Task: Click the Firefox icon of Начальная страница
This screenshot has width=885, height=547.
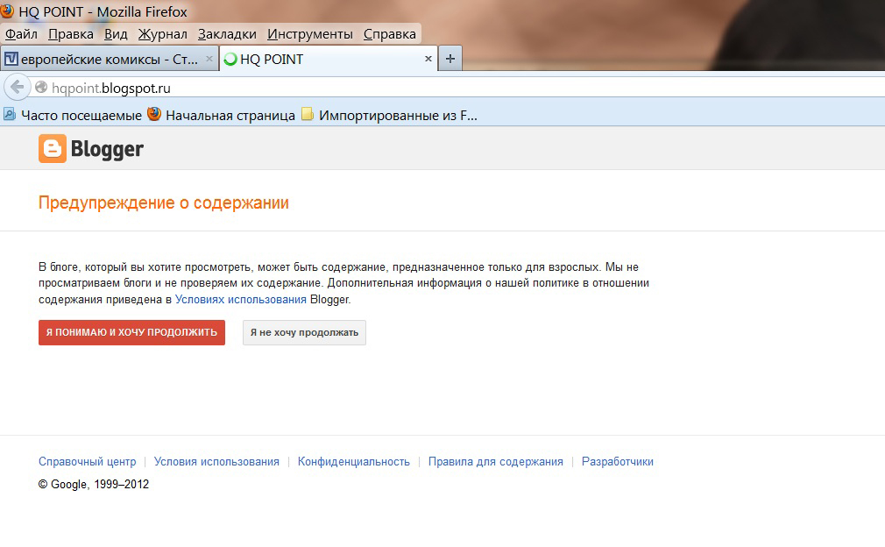Action: (154, 114)
